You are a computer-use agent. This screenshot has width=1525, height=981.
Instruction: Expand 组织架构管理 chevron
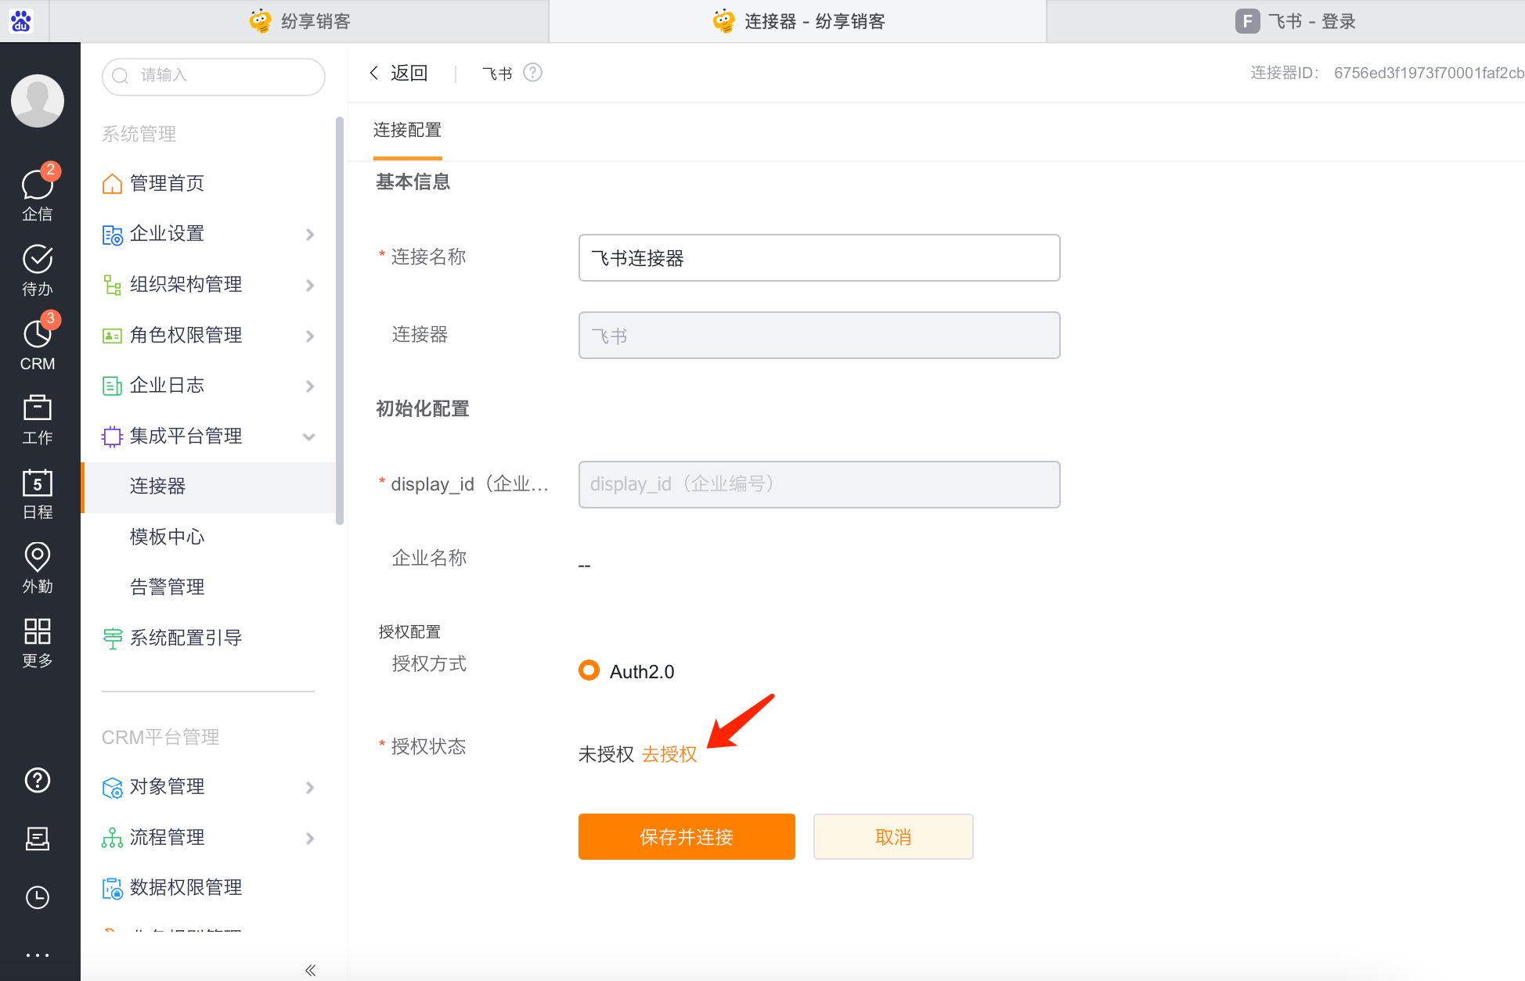click(x=310, y=286)
